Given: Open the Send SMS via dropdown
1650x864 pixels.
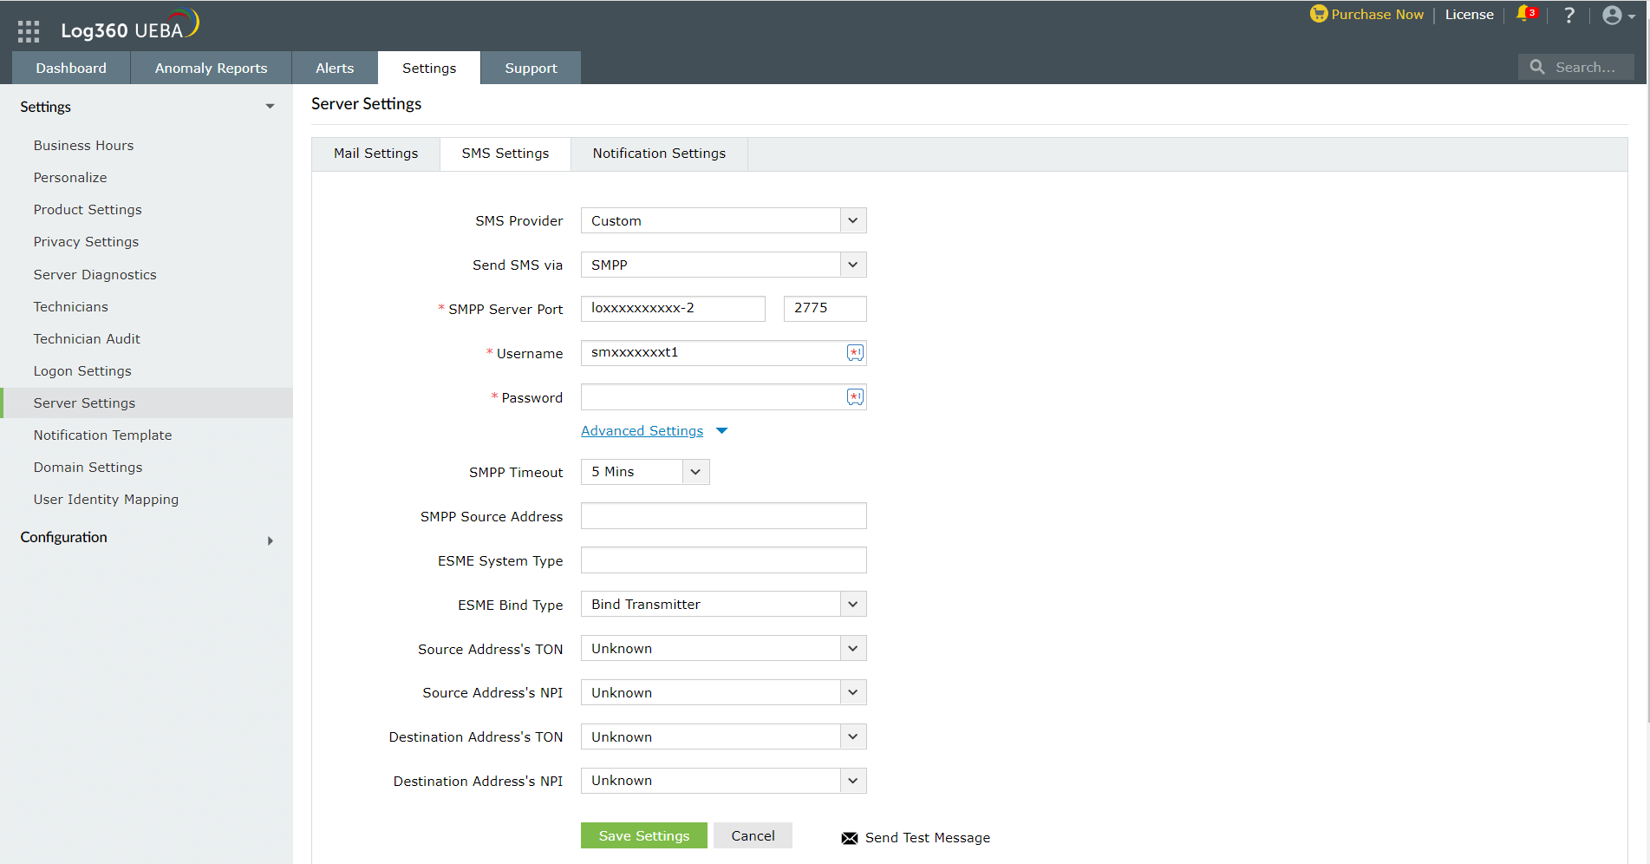Looking at the screenshot, I should (x=723, y=265).
